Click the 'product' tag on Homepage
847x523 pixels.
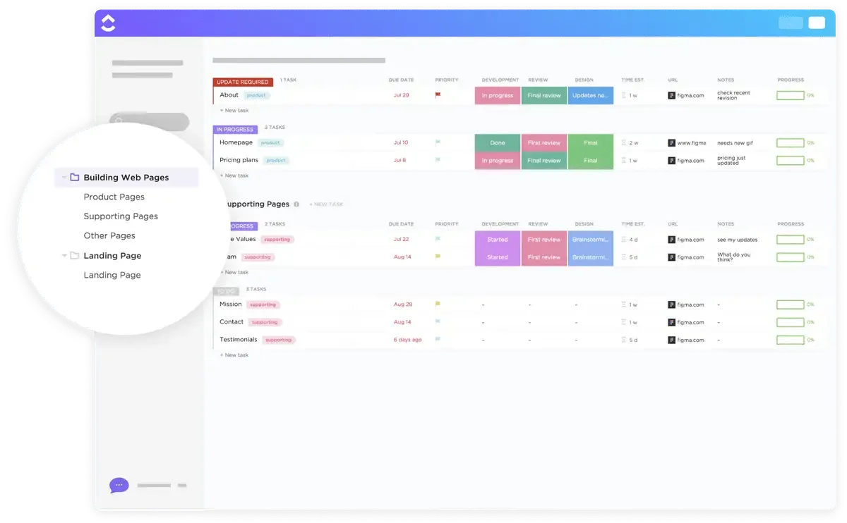click(270, 142)
